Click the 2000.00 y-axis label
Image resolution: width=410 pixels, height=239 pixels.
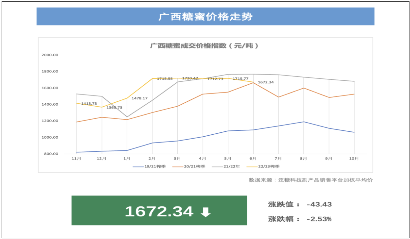(50, 55)
